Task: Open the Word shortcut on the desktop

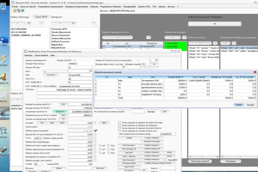Action: click(x=4, y=41)
